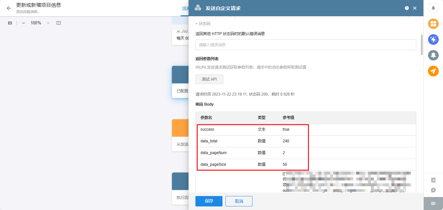Click the 类型 column header

[x=262, y=118]
